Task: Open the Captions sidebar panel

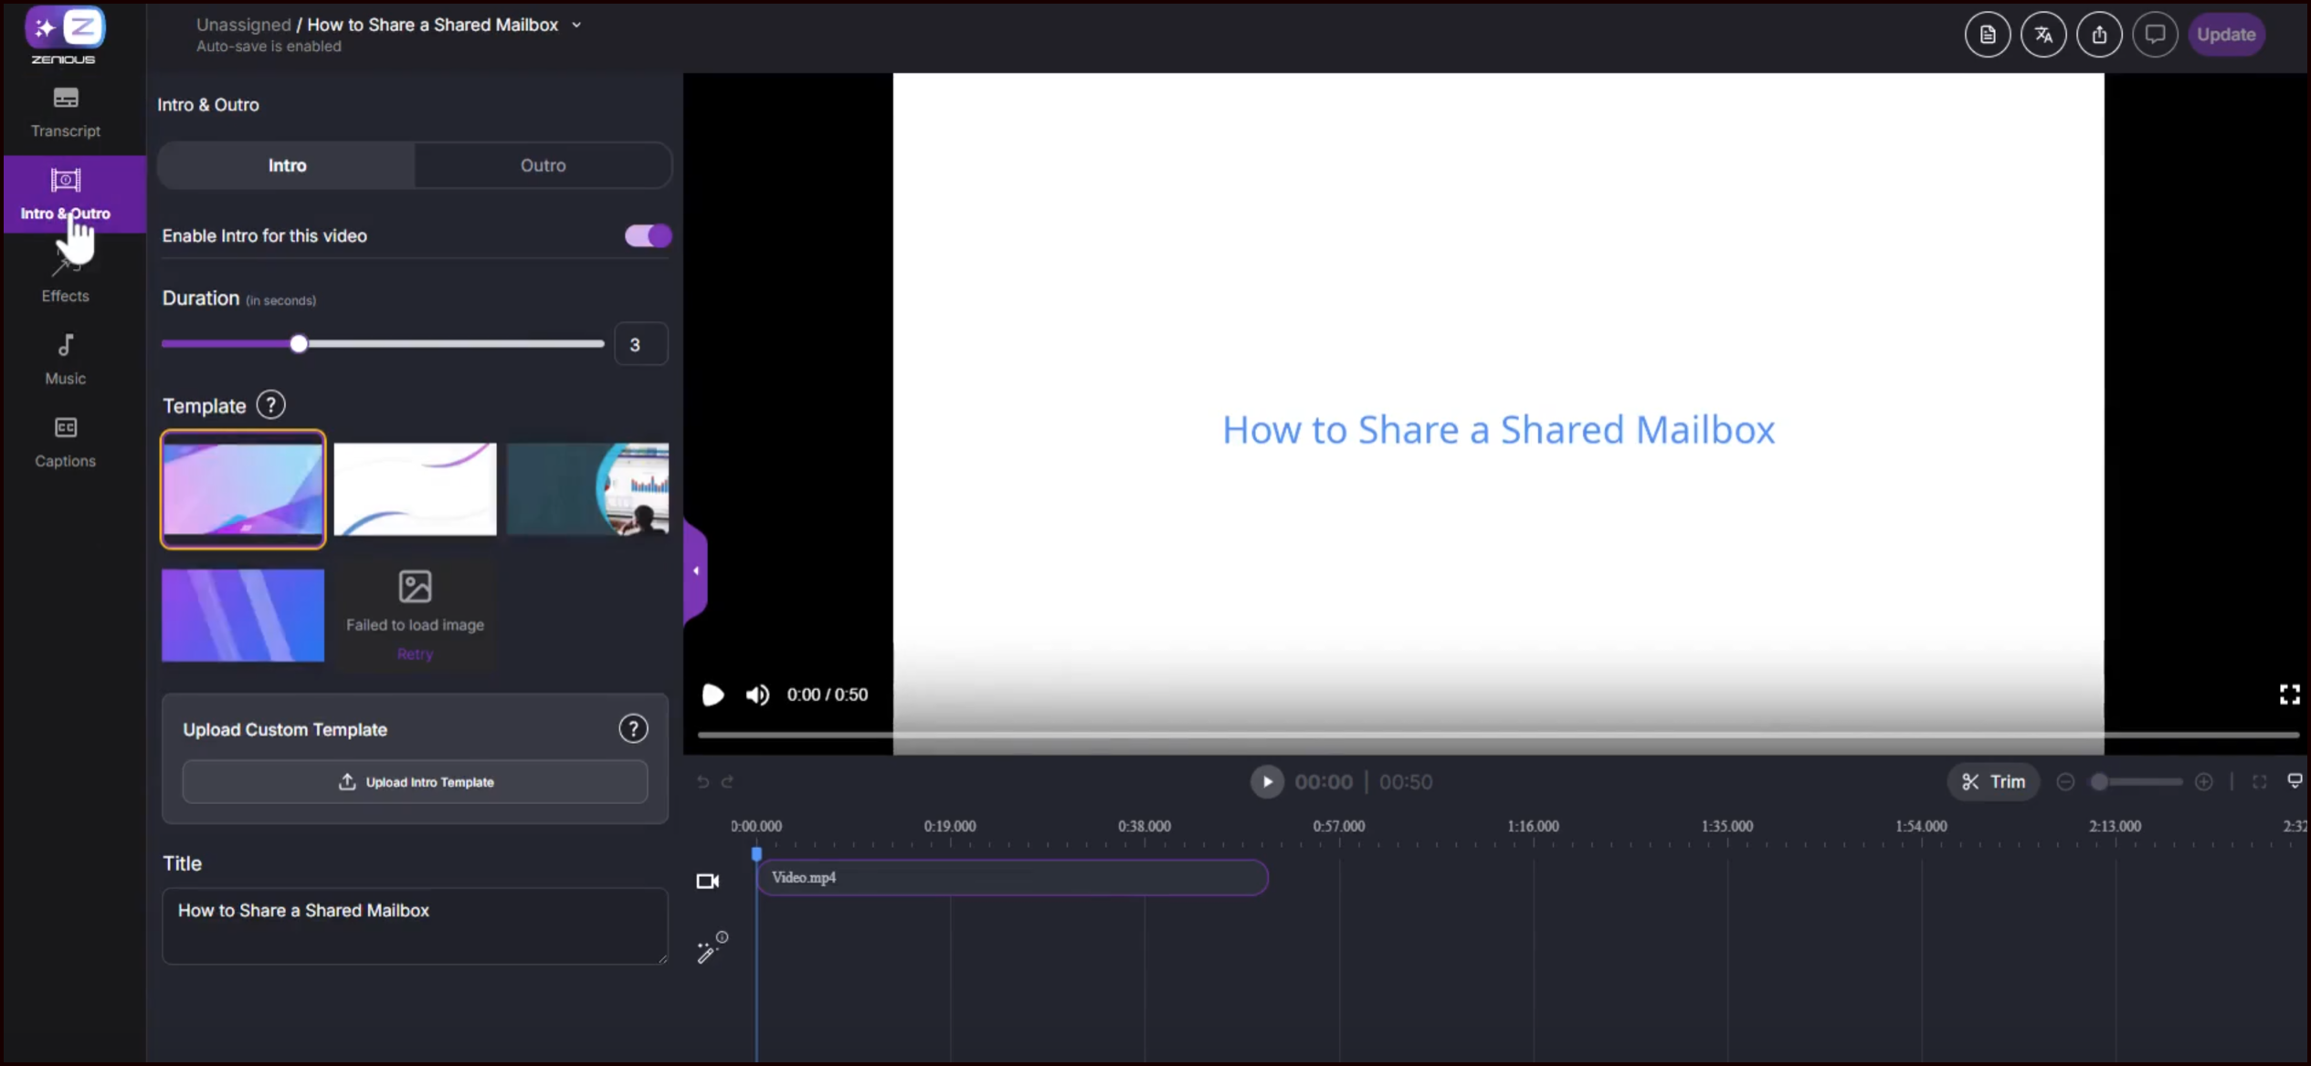Action: [x=65, y=441]
